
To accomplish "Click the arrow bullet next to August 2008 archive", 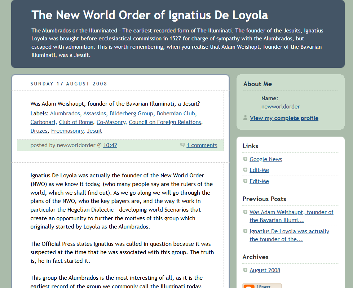I will click(246, 270).
